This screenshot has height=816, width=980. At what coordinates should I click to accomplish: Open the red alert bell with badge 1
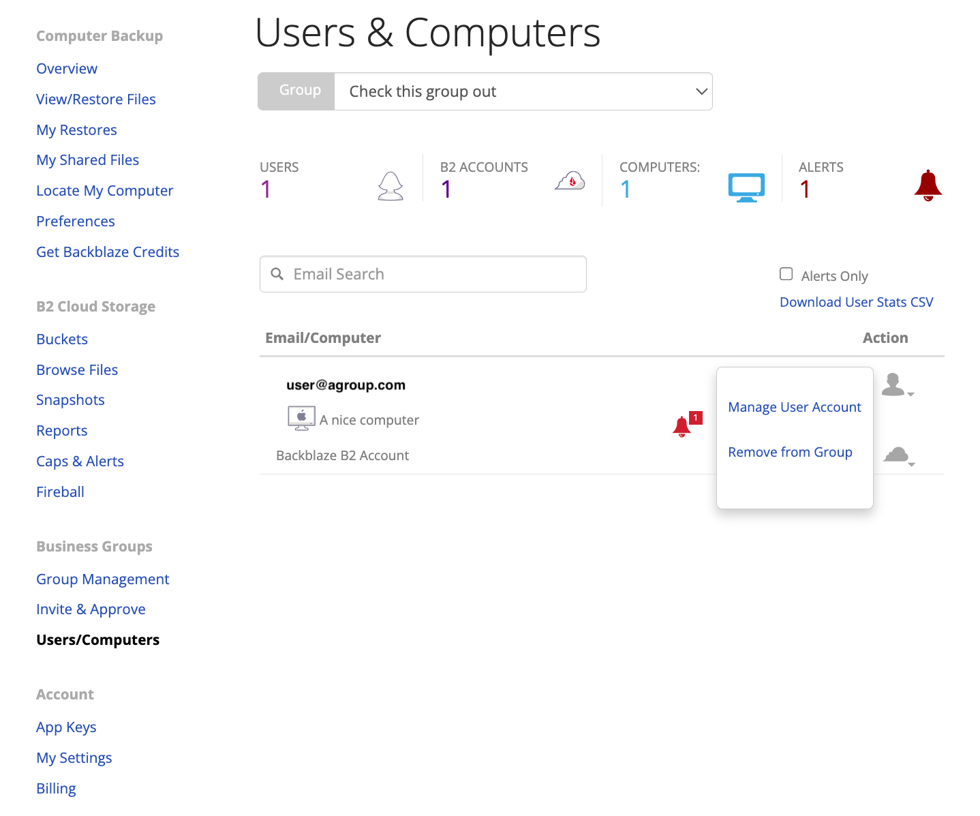tap(686, 425)
